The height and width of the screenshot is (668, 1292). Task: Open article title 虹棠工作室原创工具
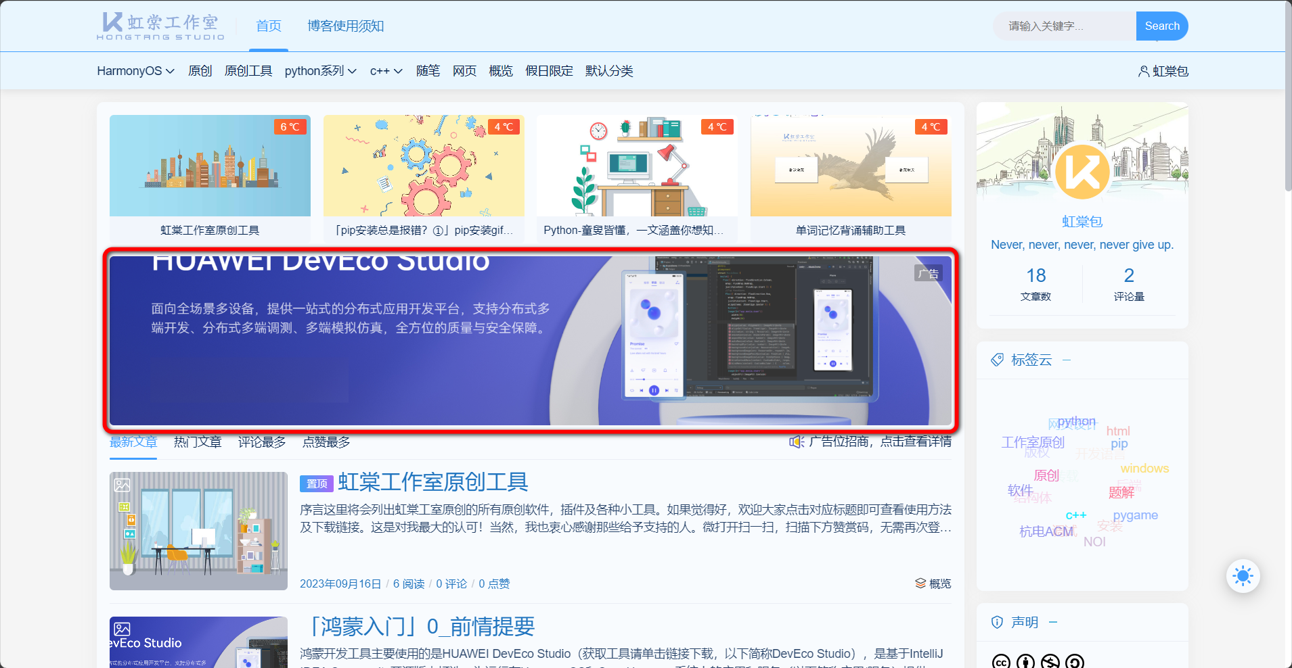pyautogui.click(x=432, y=482)
